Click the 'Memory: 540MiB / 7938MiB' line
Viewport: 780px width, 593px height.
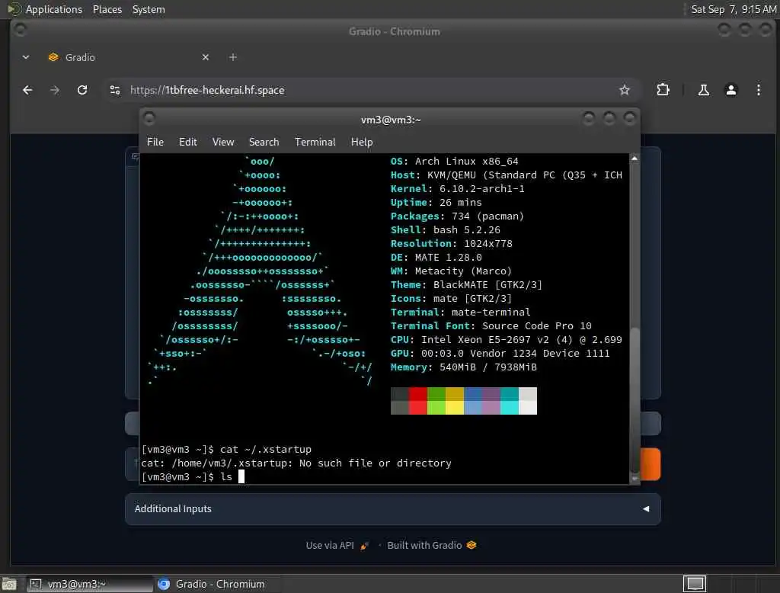[x=464, y=367]
